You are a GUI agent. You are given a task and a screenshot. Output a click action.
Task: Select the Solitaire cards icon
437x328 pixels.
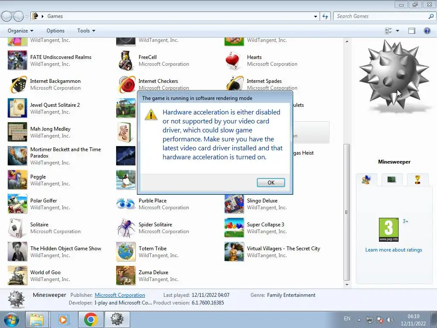(16, 228)
